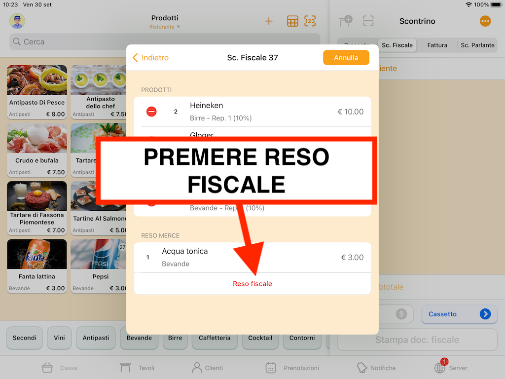Click the € 3.00 Acqua tonica price
505x379 pixels.
[x=352, y=257]
